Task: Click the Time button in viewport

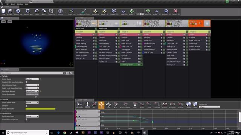Action: click(9, 22)
